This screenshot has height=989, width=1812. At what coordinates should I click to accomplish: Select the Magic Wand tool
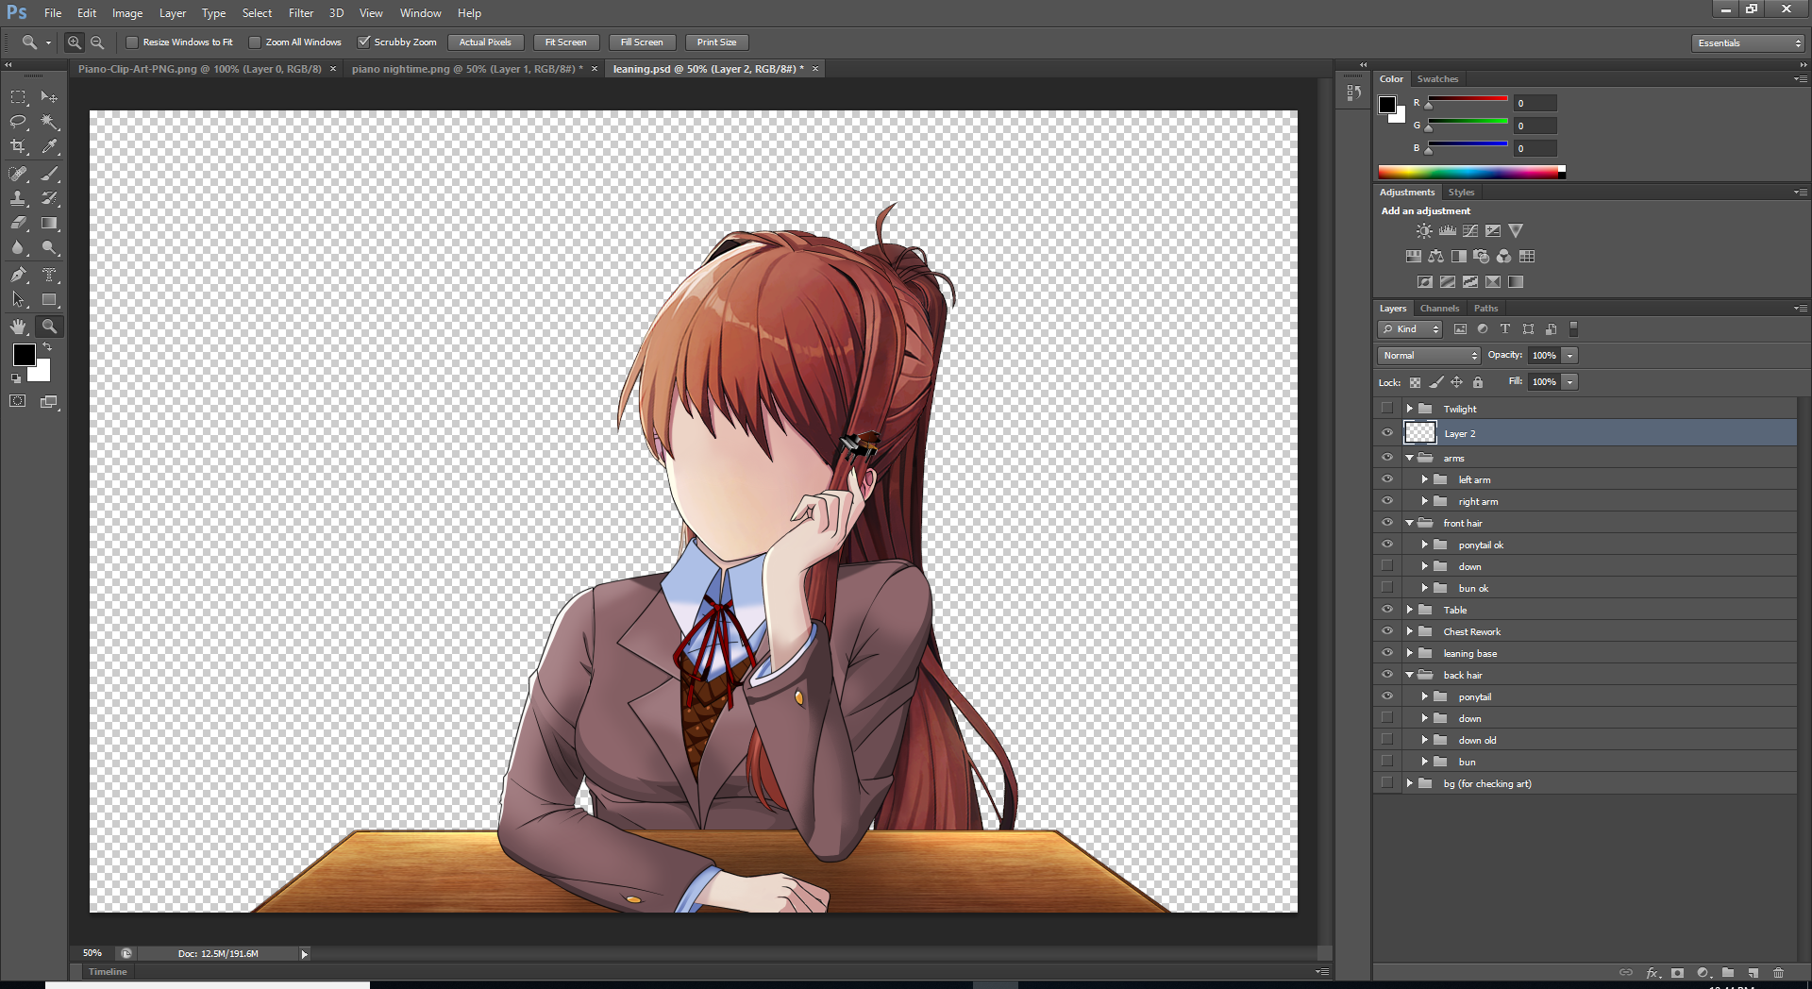(49, 122)
